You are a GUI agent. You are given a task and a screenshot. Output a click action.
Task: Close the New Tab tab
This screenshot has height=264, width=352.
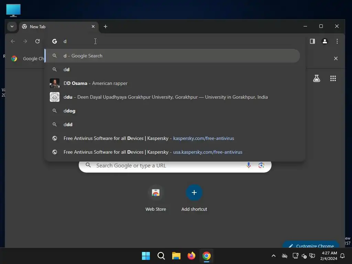coord(93,26)
